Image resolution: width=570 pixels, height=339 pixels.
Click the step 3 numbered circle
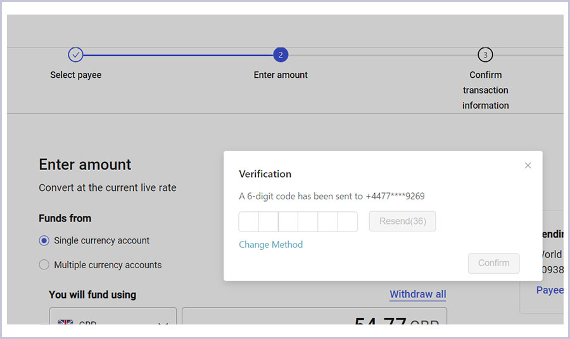point(485,55)
